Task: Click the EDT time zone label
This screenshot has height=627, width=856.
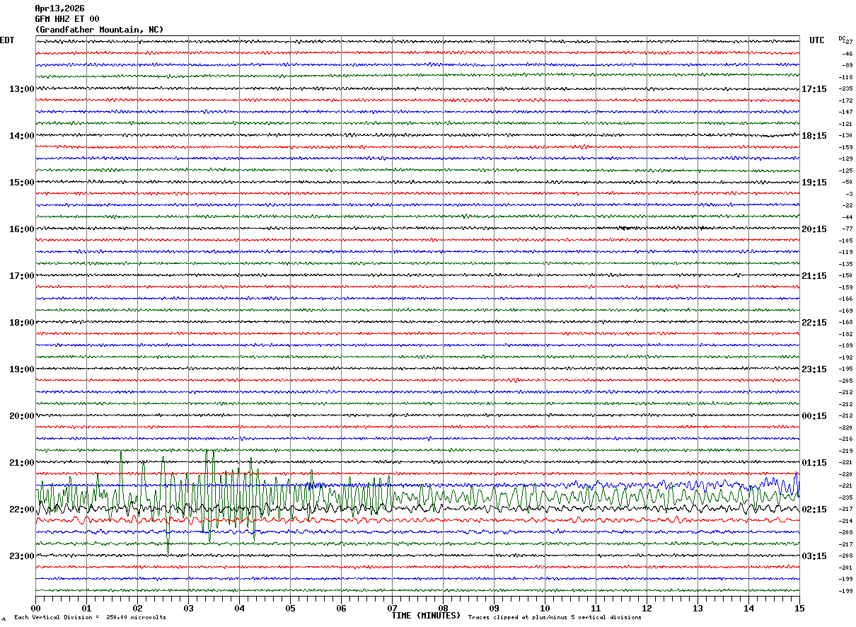Action: pyautogui.click(x=7, y=40)
